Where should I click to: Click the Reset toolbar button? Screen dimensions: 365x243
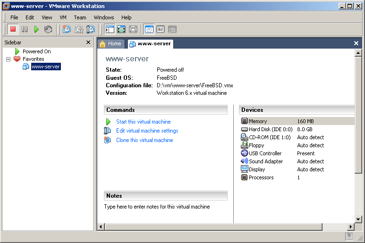48,29
